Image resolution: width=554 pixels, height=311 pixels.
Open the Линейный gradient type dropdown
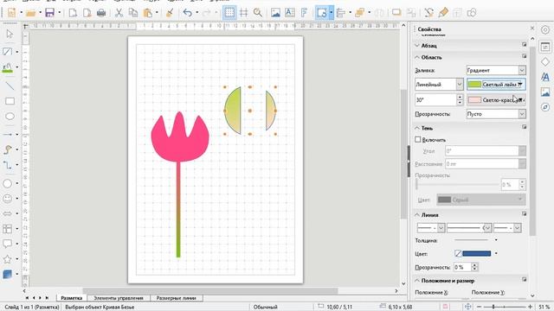click(x=439, y=85)
